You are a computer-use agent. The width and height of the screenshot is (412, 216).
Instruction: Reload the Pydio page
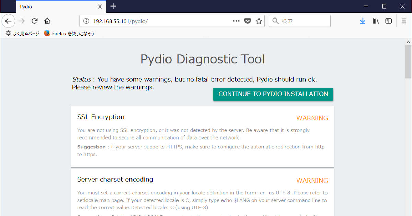click(34, 21)
